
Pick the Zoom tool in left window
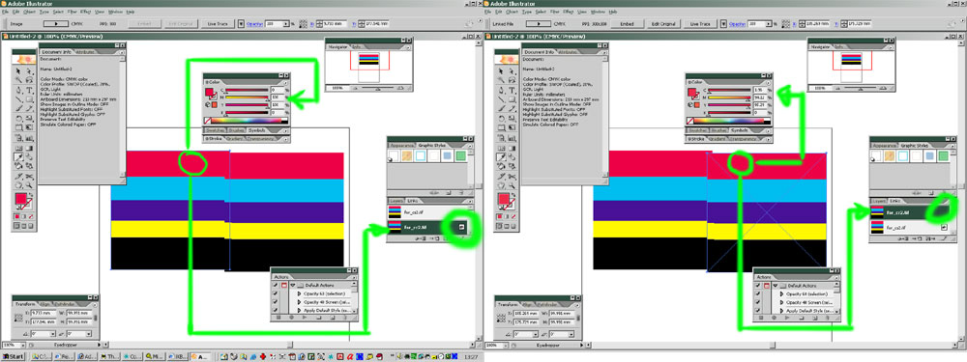click(30, 184)
